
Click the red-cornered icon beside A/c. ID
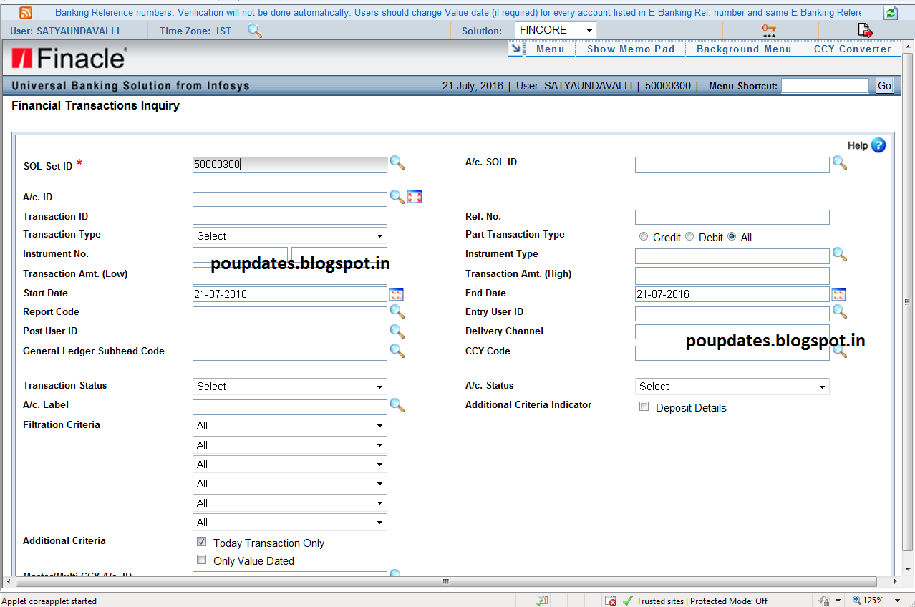pos(415,197)
